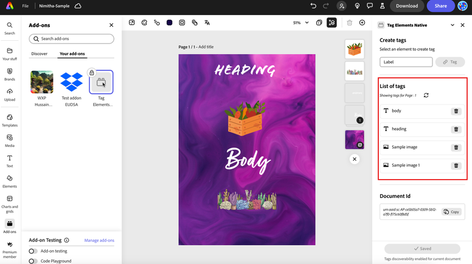Click the Search add-ons field

coord(72,39)
